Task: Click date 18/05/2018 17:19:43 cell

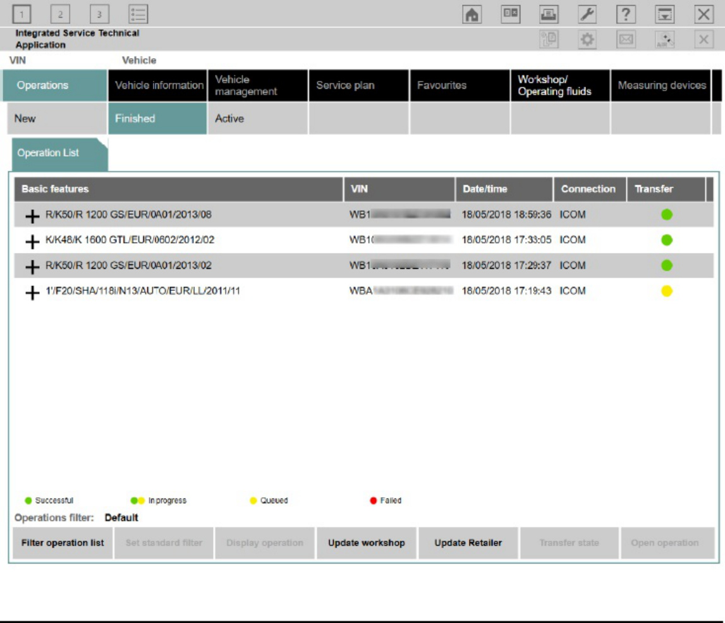Action: (x=506, y=291)
